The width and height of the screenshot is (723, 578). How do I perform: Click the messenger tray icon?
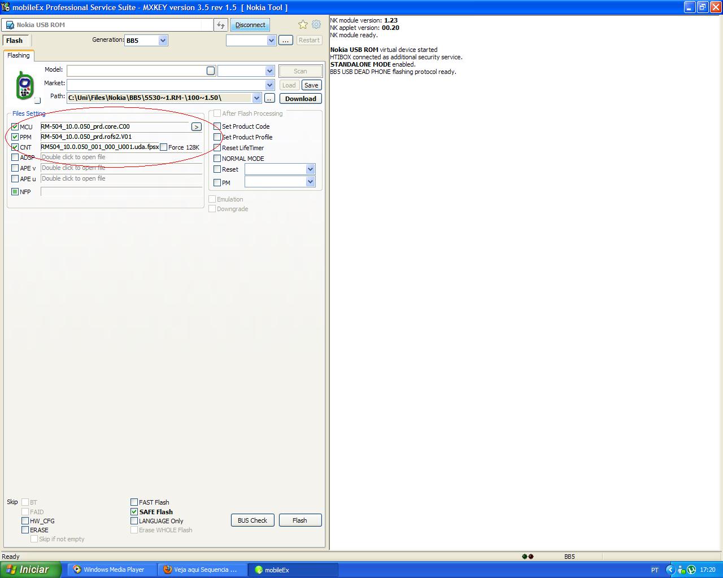(x=682, y=570)
